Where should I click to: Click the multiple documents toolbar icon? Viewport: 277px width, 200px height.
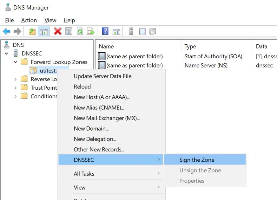coord(153,31)
